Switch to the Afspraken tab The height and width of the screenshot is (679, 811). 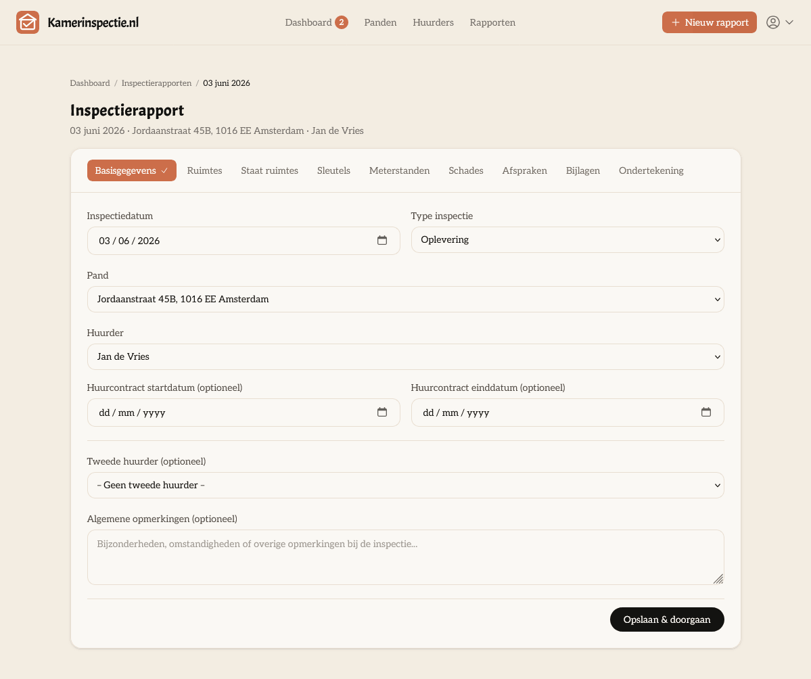[x=524, y=170]
